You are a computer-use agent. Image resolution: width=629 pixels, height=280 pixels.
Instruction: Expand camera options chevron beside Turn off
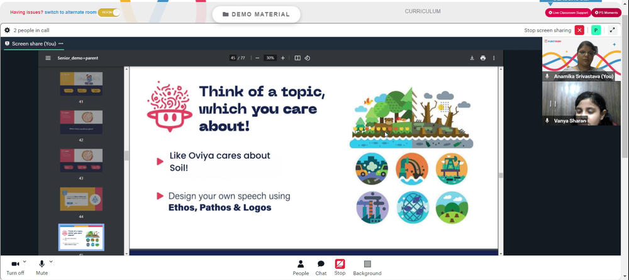(x=25, y=262)
